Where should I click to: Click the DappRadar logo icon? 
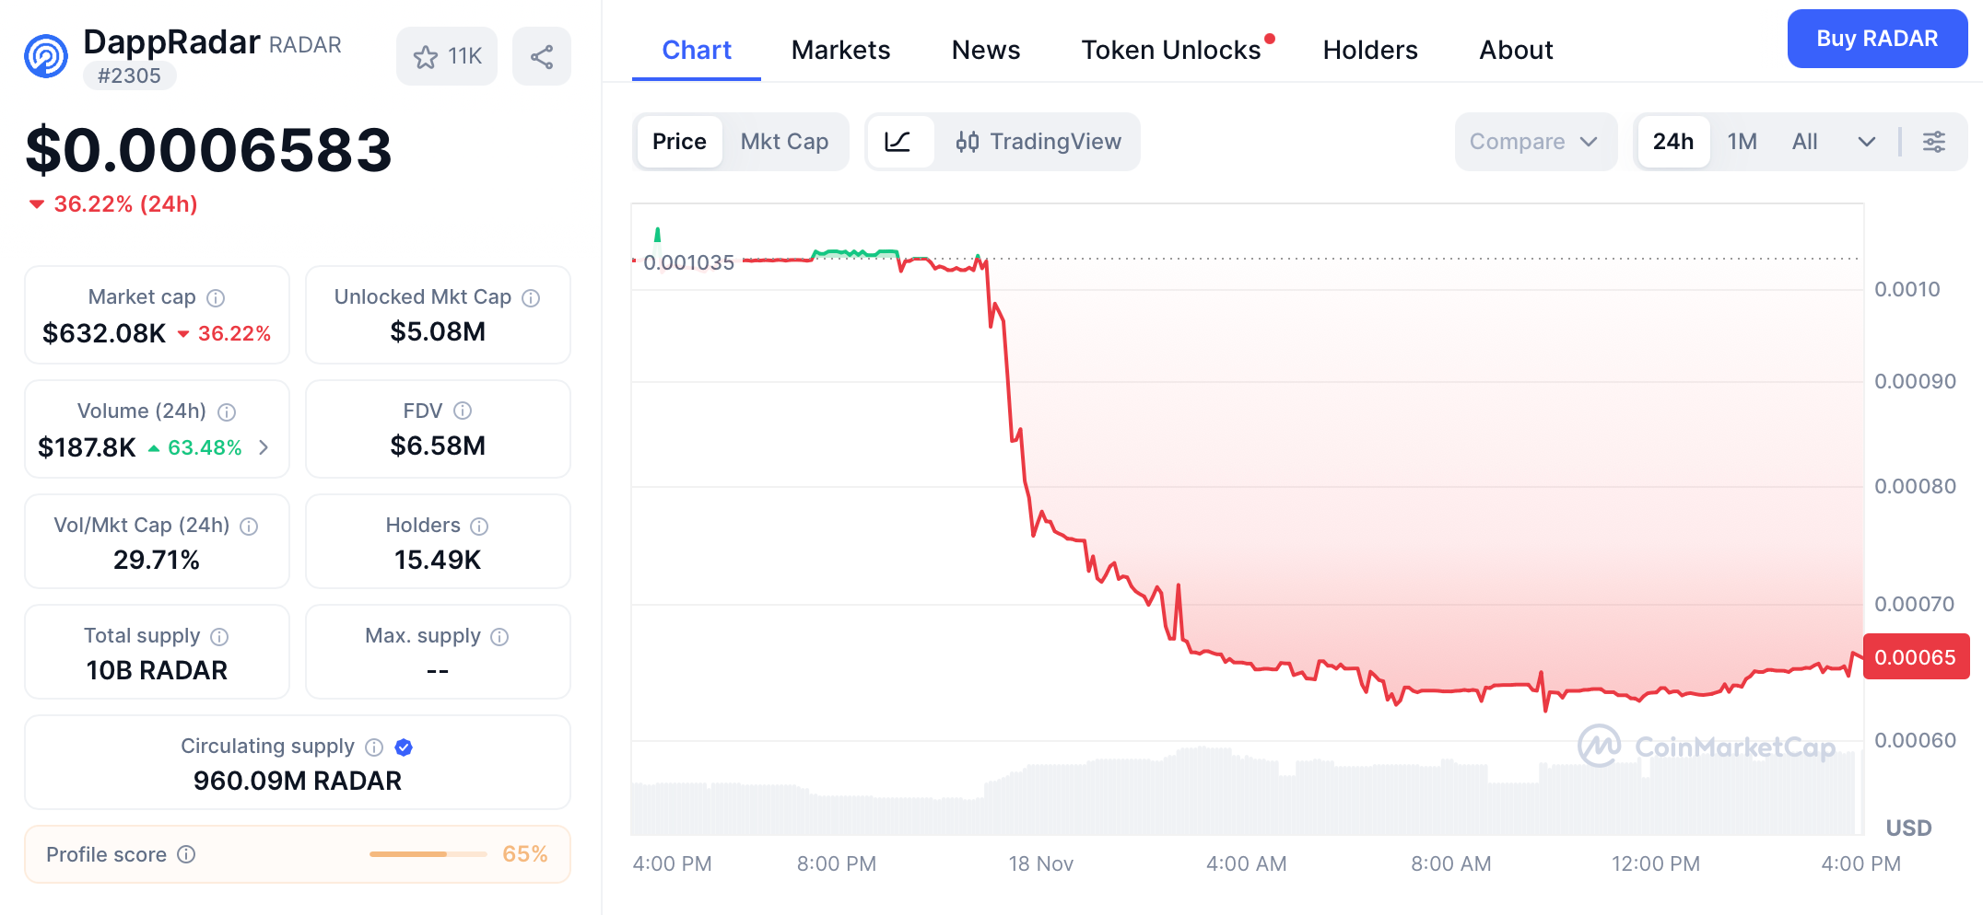[x=46, y=56]
